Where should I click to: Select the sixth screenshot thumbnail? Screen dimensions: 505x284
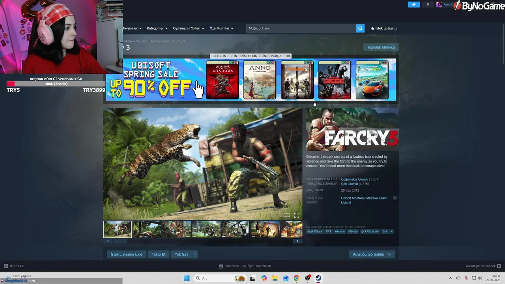(266, 229)
